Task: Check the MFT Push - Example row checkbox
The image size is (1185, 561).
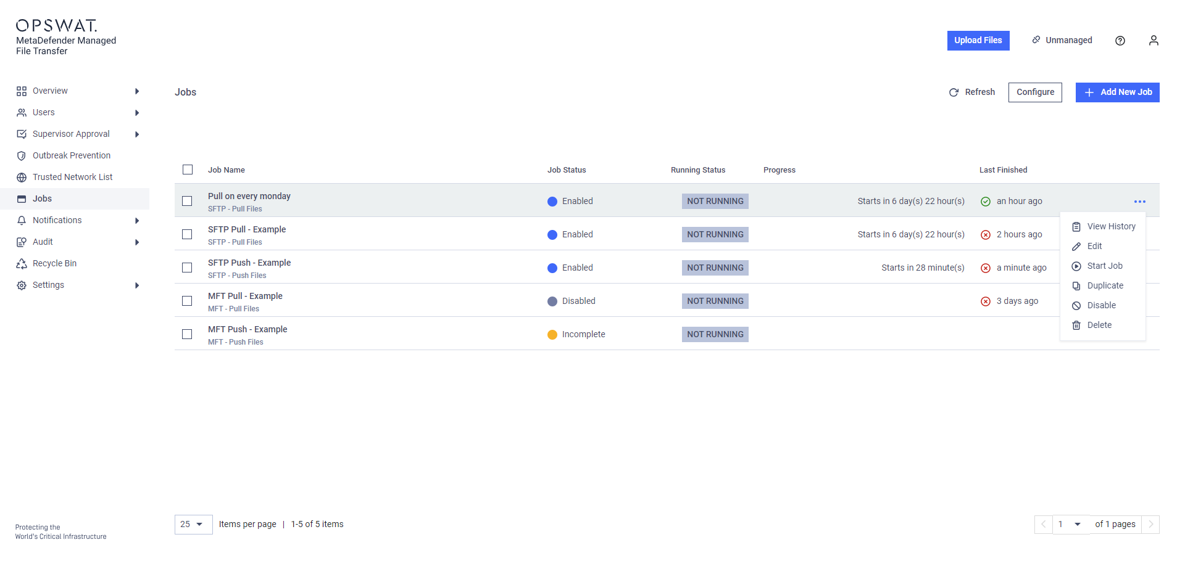Action: (187, 334)
